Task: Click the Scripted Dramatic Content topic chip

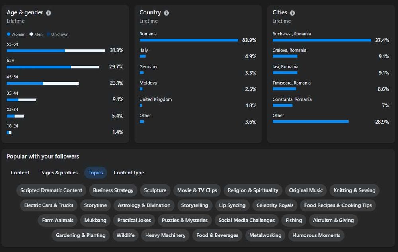Action: [x=51, y=190]
